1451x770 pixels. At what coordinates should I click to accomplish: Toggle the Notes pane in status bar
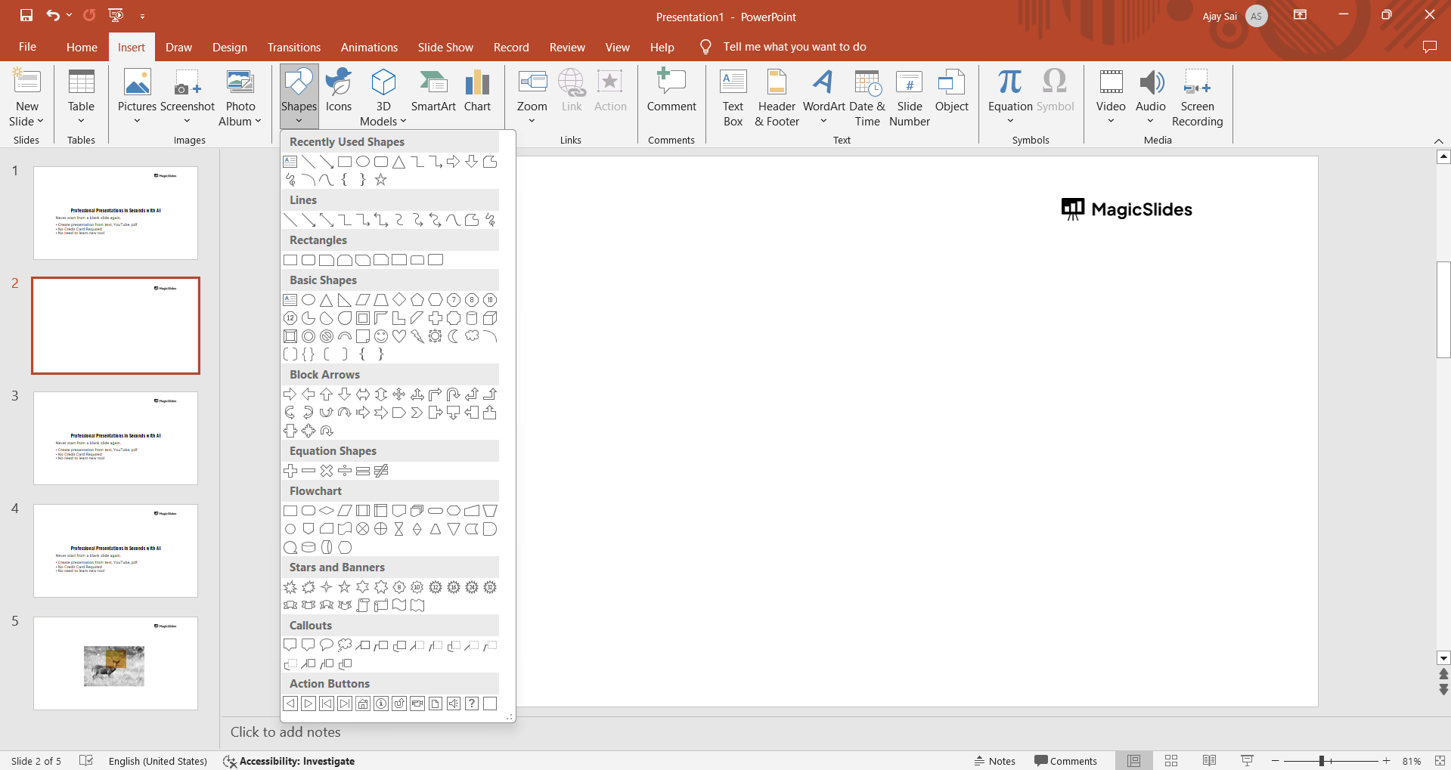(x=995, y=761)
